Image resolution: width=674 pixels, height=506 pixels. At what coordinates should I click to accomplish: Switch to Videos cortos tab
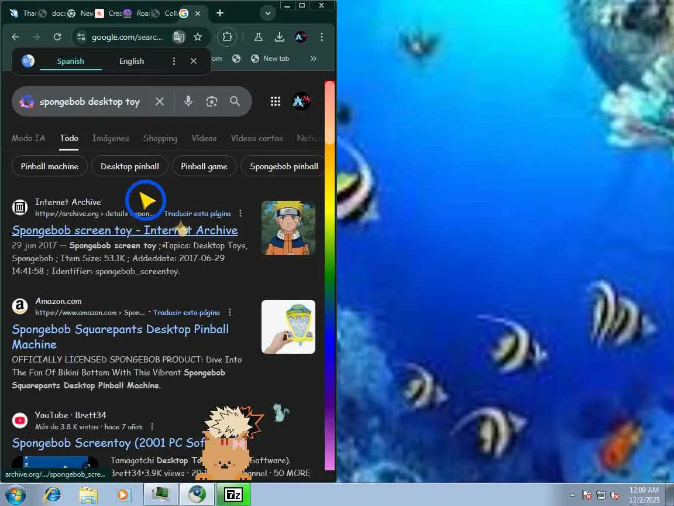pyautogui.click(x=257, y=138)
